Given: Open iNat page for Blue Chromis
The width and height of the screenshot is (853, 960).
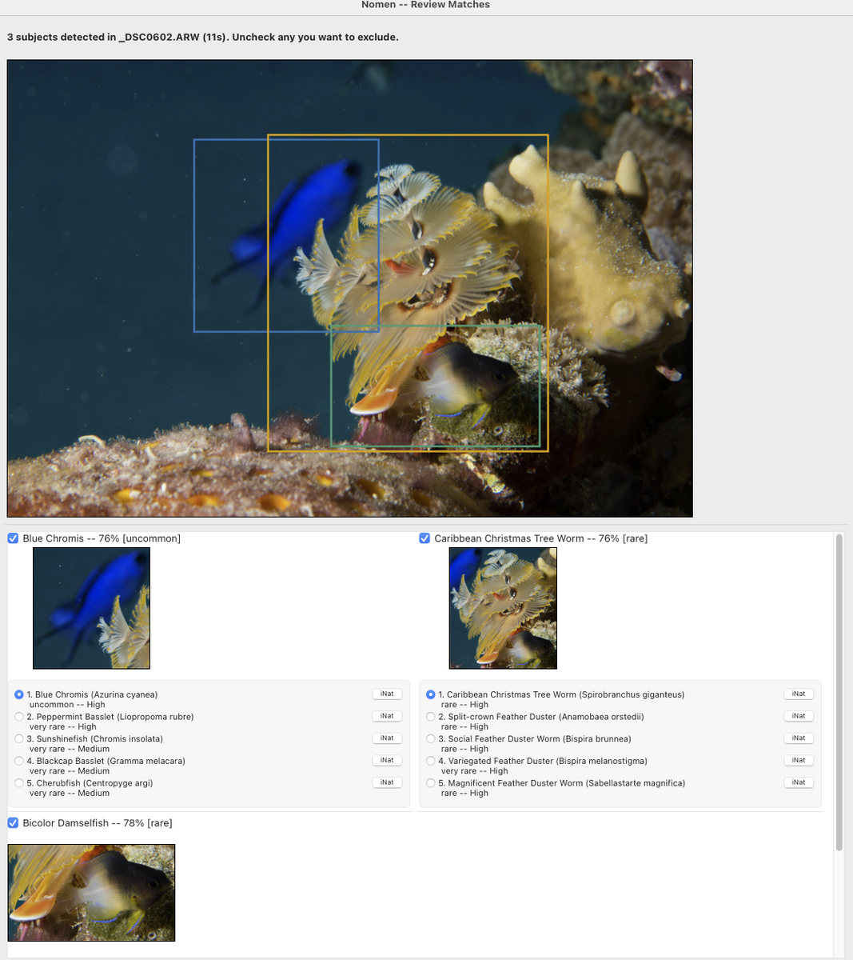Looking at the screenshot, I should tap(387, 694).
